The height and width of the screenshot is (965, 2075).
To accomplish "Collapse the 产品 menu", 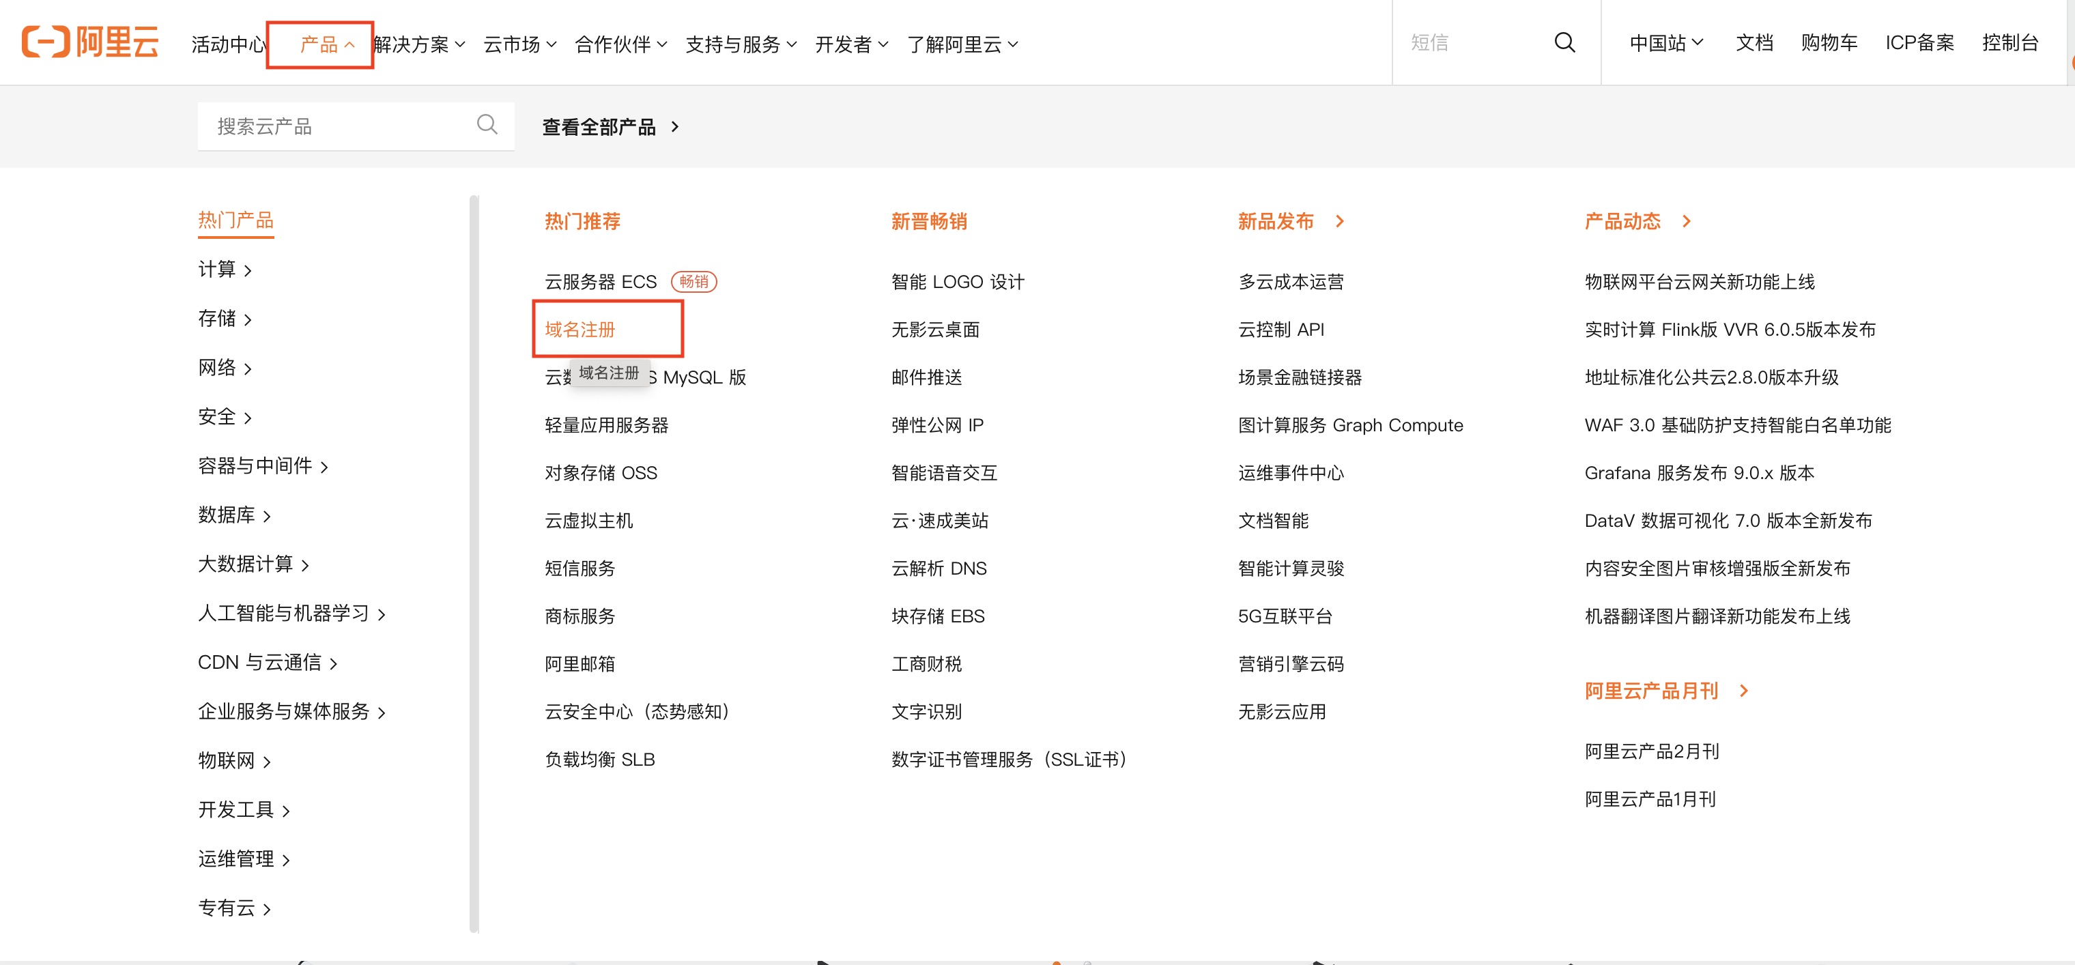I will coord(327,44).
